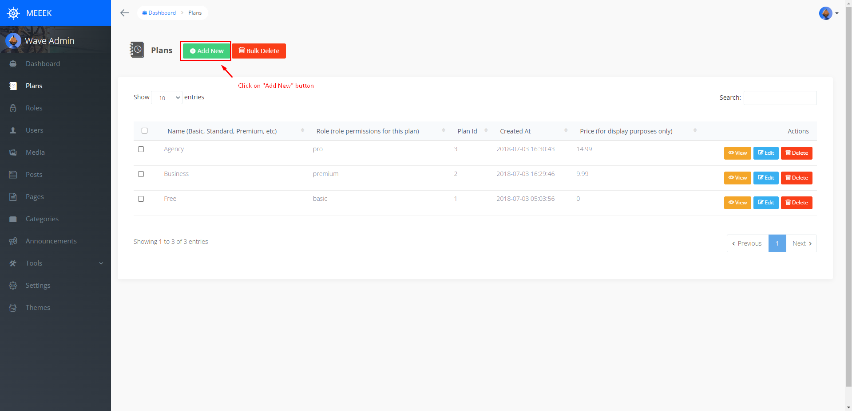This screenshot has height=411, width=852.
Task: Open the user avatar dropdown menu
Action: click(826, 13)
